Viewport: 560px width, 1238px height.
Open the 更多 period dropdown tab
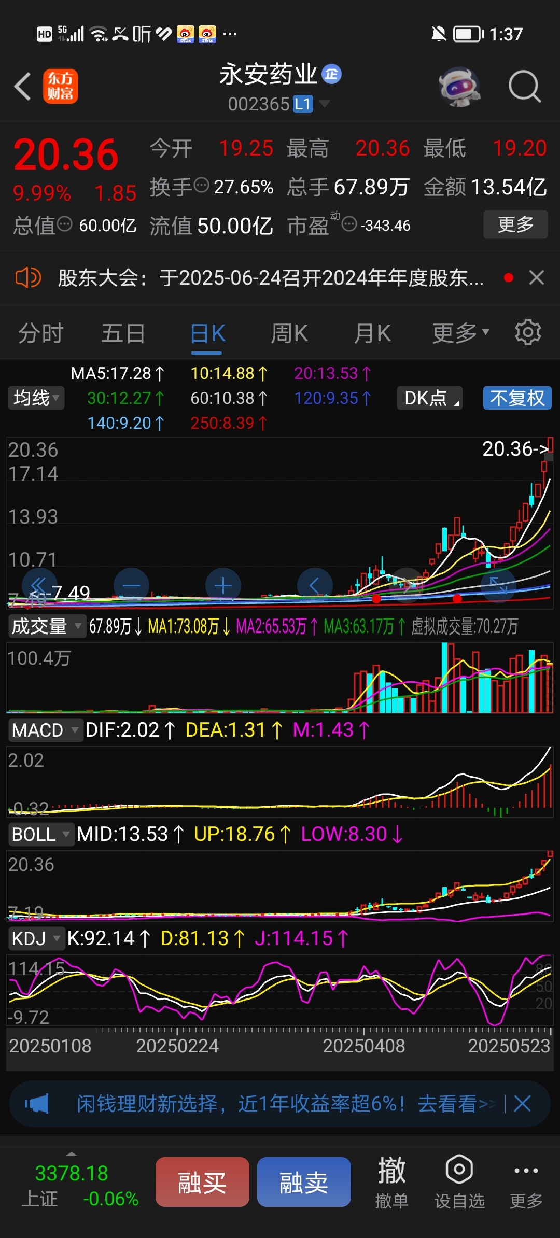click(461, 333)
